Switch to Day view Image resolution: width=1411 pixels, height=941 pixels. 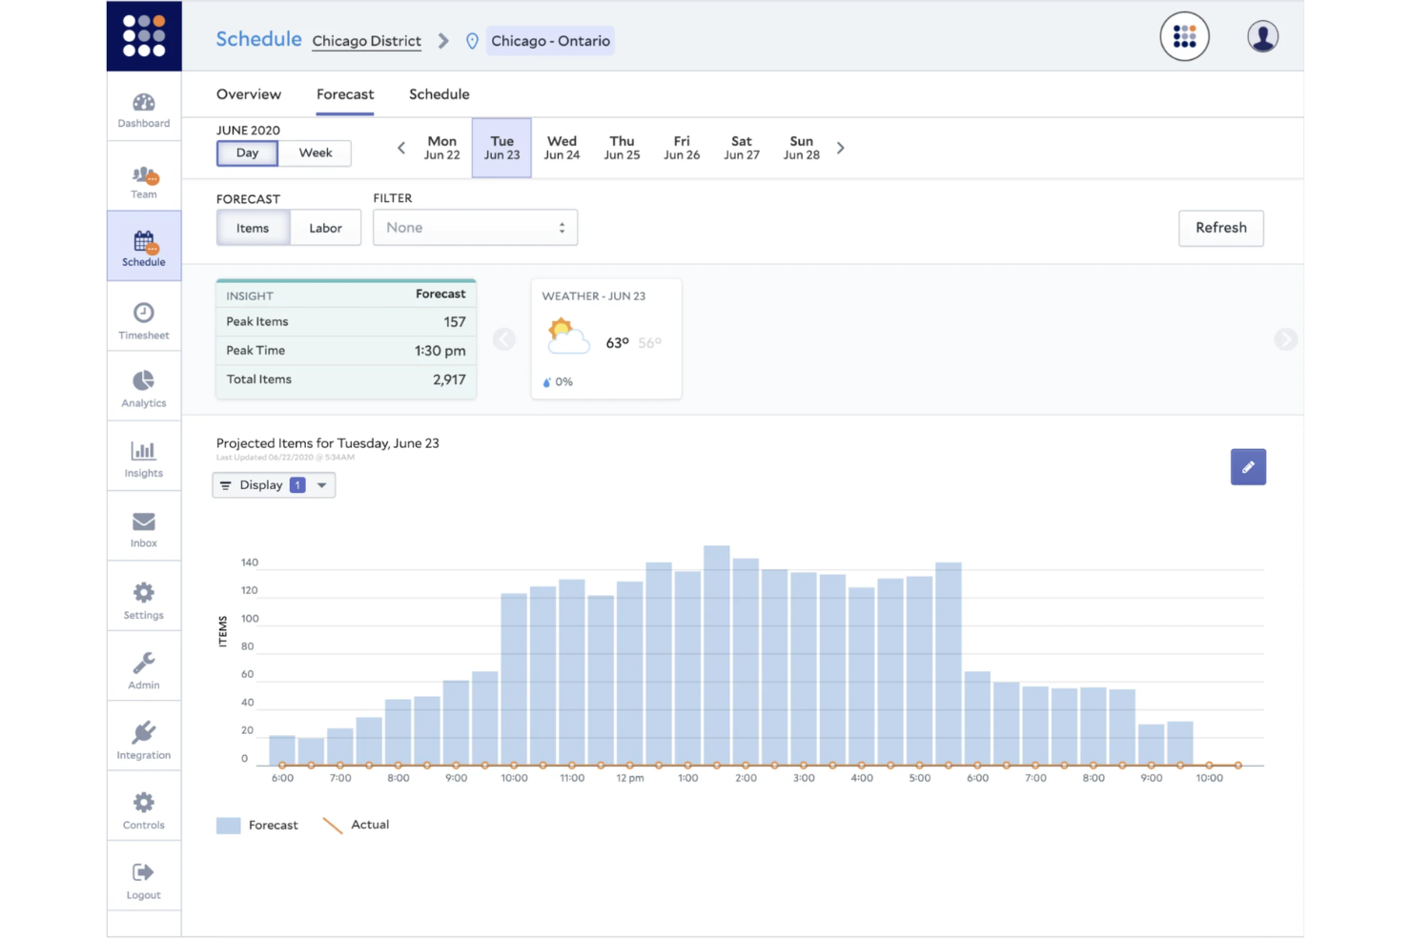[247, 153]
